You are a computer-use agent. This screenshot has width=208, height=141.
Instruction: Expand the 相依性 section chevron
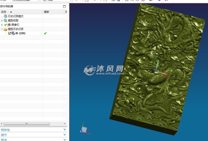(65, 130)
